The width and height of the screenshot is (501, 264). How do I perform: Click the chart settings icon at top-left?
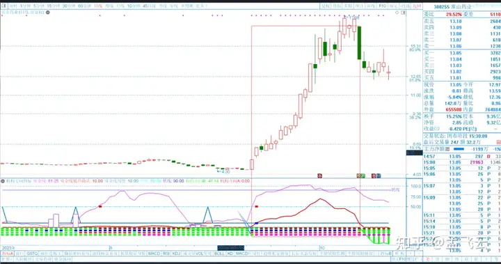point(4,6)
